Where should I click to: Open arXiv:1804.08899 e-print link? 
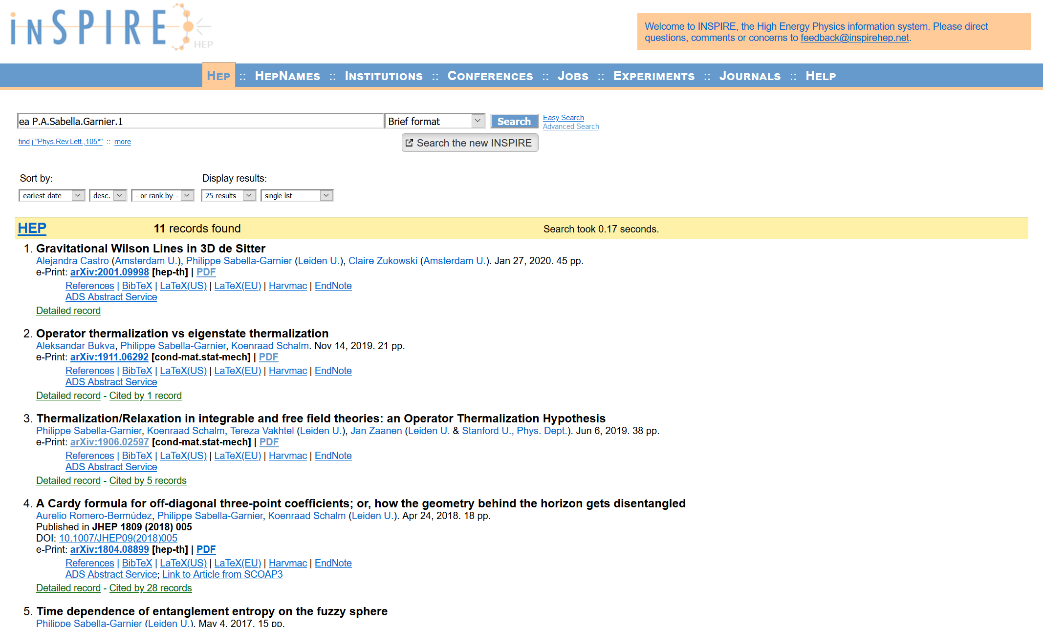[x=109, y=549]
